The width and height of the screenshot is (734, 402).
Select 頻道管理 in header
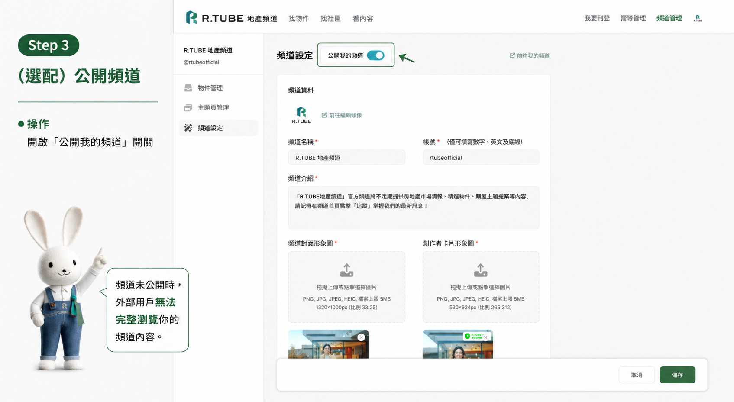pos(669,18)
